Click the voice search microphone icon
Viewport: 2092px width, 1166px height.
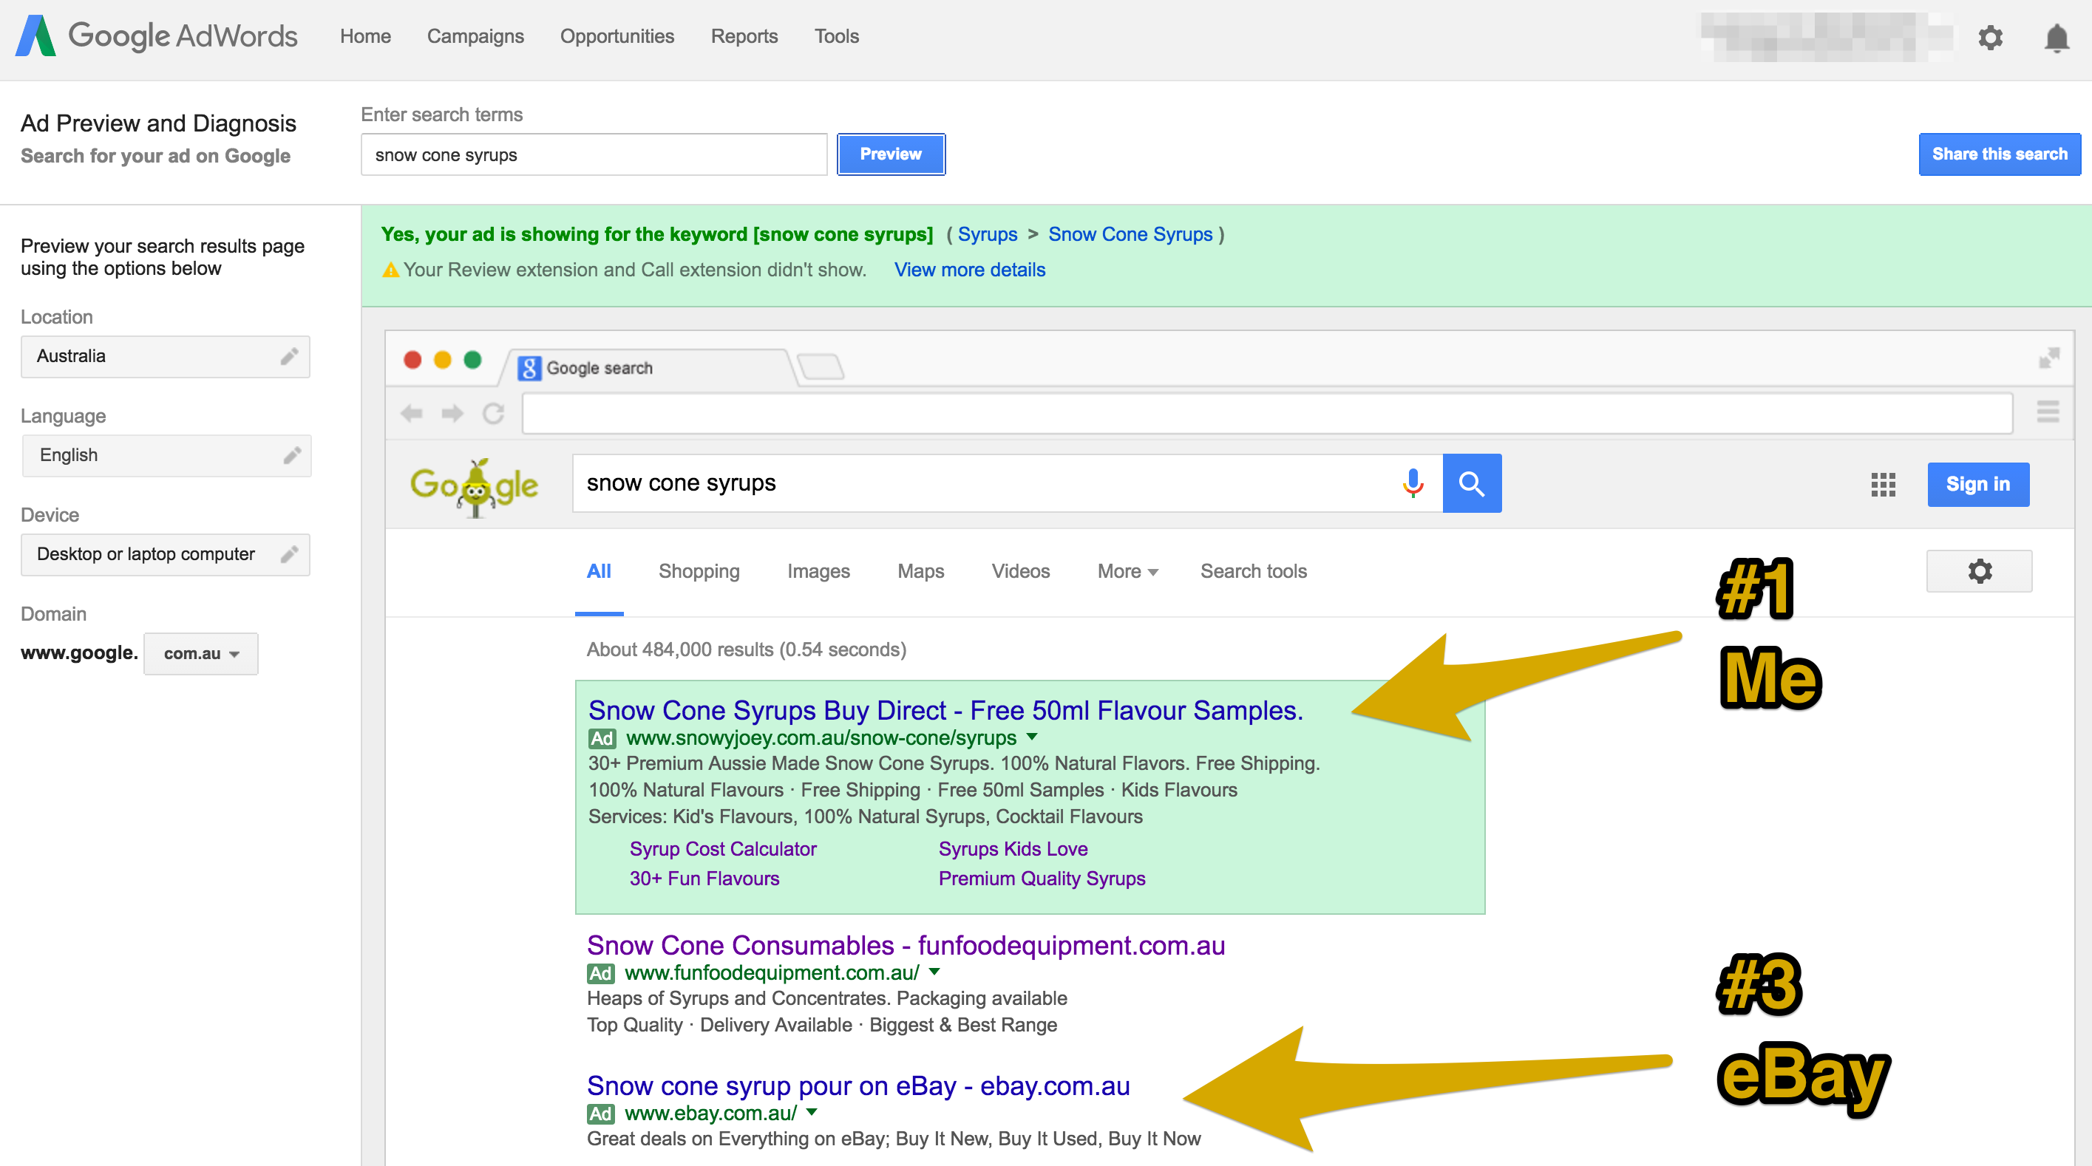[1413, 483]
